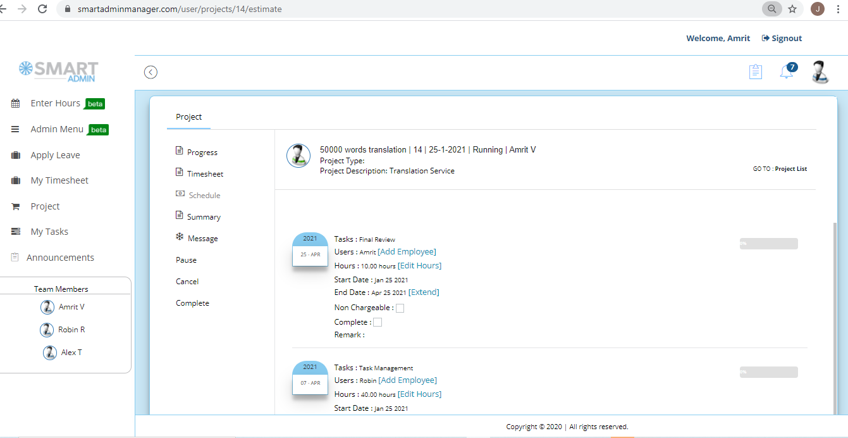Click the Final Review progress bar

tap(768, 243)
